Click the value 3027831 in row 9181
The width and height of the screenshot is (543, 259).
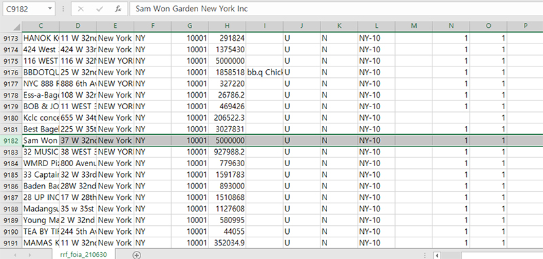point(227,129)
